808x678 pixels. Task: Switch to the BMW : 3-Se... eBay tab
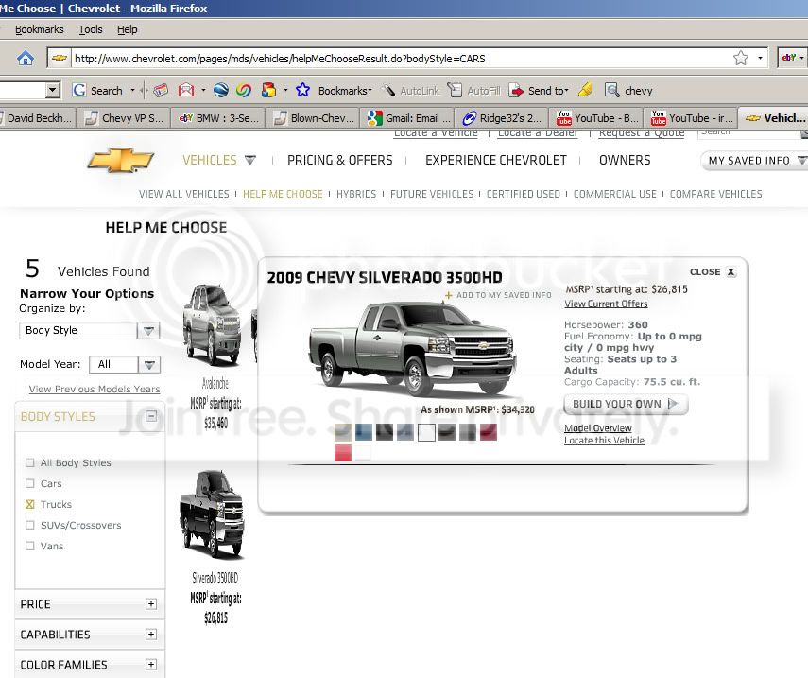pyautogui.click(x=217, y=118)
